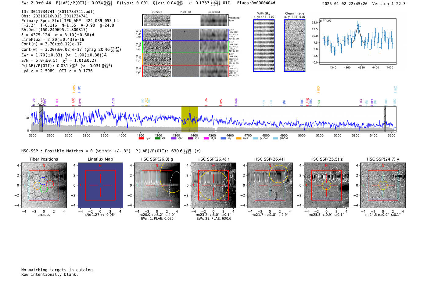Click the 'Row intentionally blank.' text
This screenshot has height=291, width=427.
(50, 275)
